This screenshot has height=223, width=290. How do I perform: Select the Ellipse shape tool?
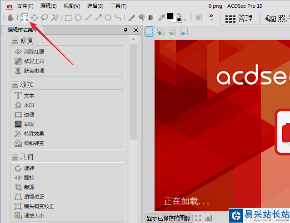[x=78, y=18]
